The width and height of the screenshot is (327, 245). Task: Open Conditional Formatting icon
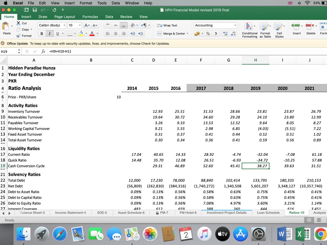pyautogui.click(x=249, y=27)
